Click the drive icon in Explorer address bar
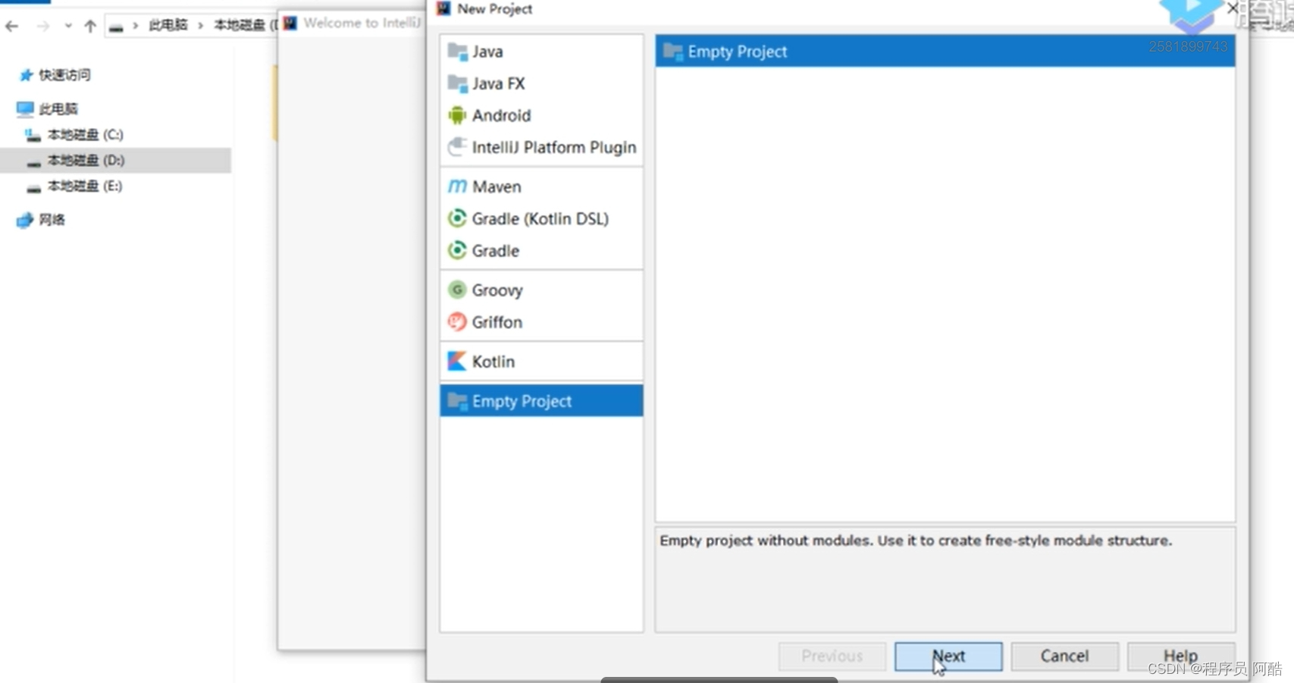The height and width of the screenshot is (683, 1294). 116,27
